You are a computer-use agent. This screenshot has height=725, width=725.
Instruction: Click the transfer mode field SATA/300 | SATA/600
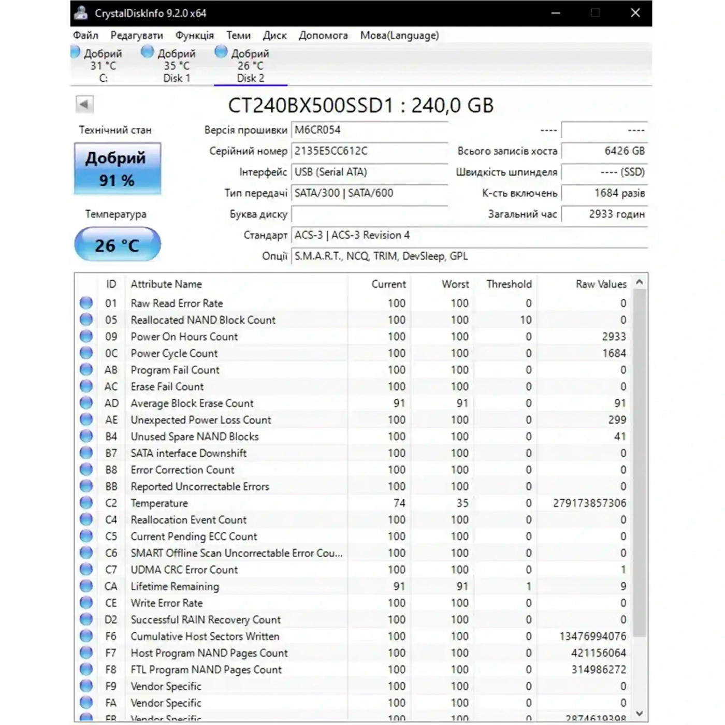point(370,193)
